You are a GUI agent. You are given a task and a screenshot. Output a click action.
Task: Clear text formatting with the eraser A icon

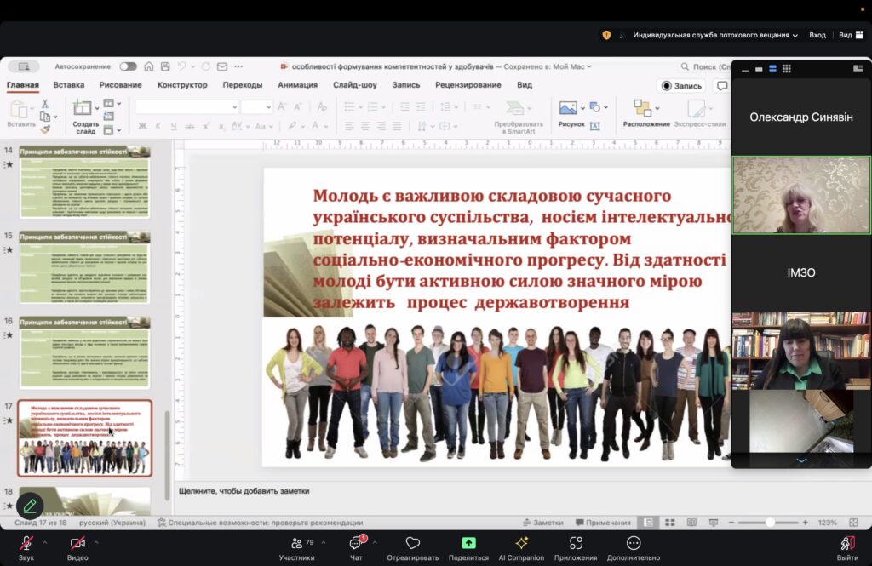point(321,106)
